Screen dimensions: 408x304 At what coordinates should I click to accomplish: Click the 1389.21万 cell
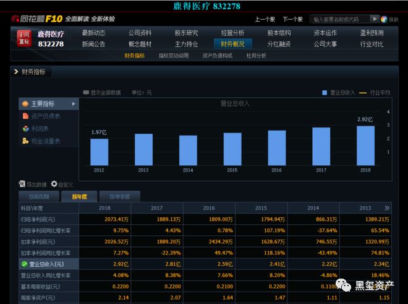pos(377,219)
